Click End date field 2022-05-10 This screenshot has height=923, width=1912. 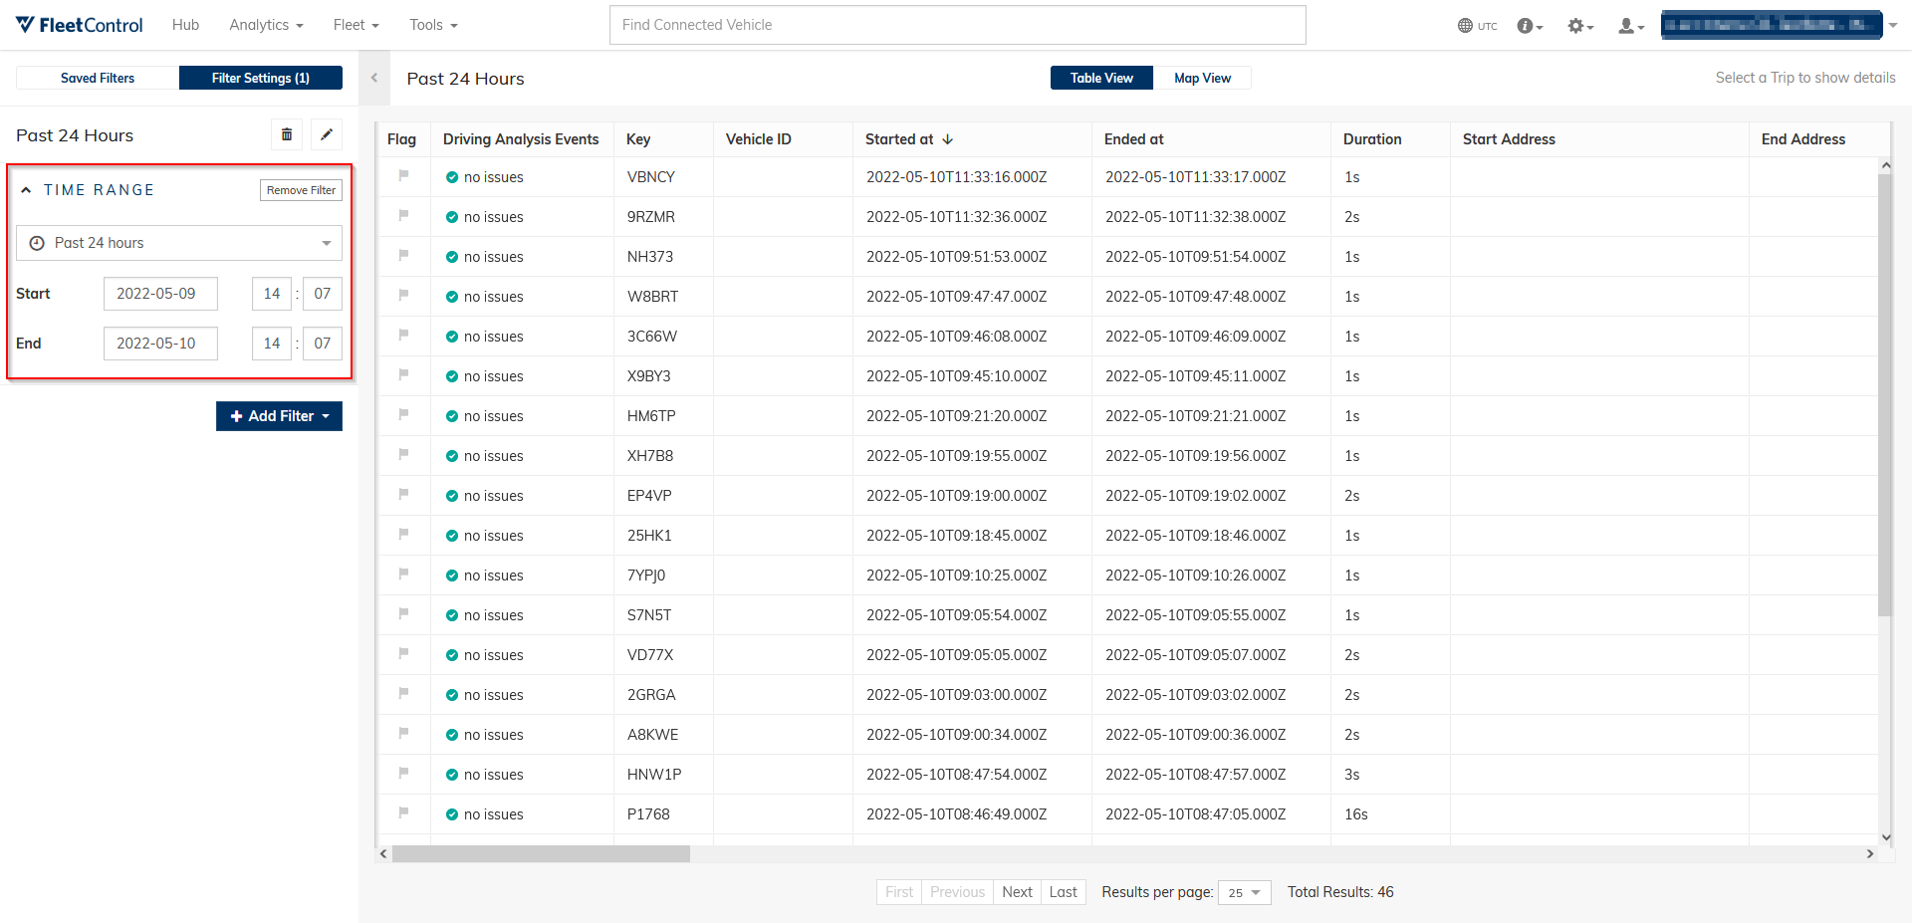click(x=160, y=344)
